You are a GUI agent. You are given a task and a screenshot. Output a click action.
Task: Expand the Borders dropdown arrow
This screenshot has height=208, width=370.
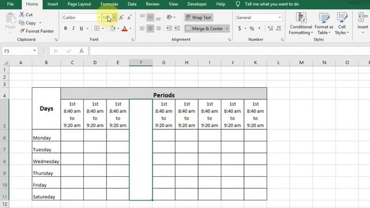pyautogui.click(x=103, y=28)
